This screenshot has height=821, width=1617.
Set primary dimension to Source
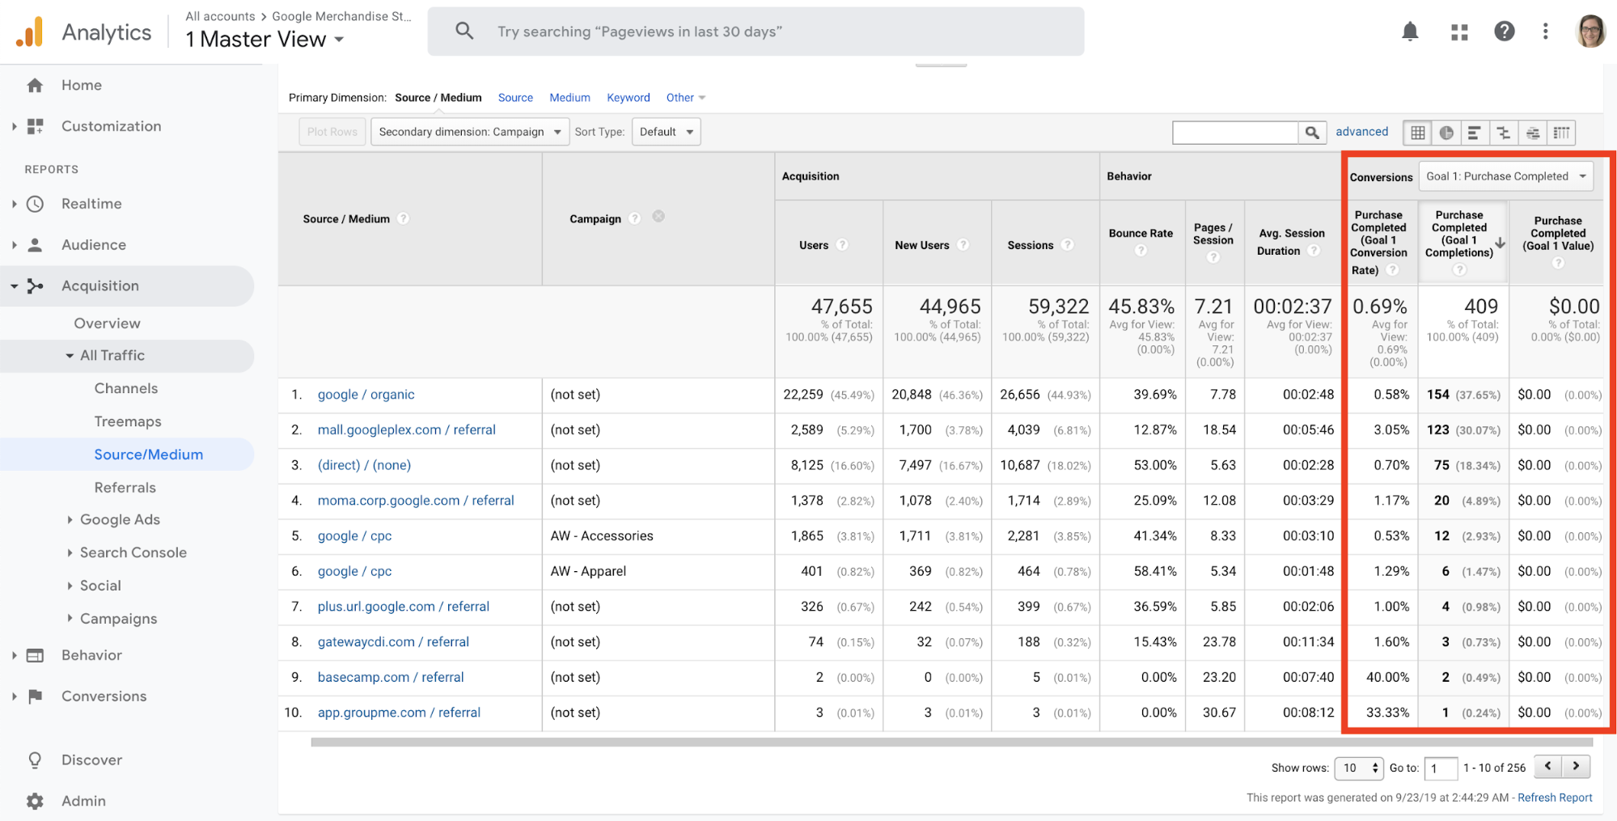pos(515,98)
